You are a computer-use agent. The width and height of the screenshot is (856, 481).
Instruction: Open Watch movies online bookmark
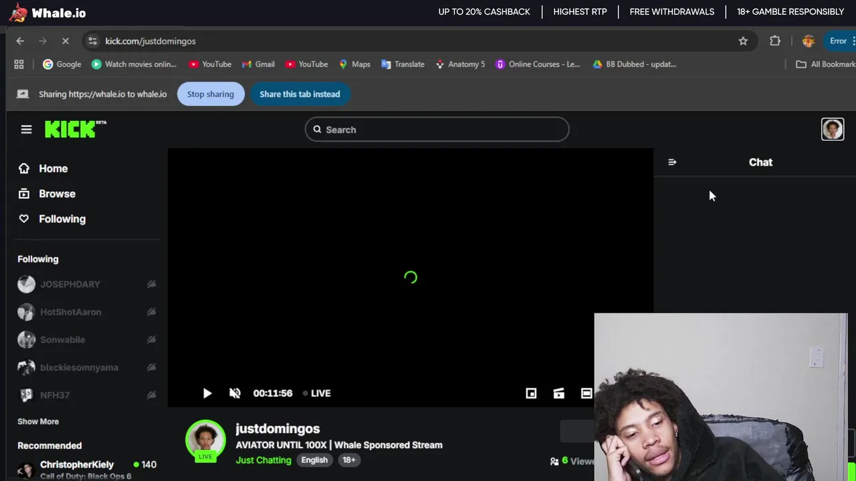coord(134,64)
